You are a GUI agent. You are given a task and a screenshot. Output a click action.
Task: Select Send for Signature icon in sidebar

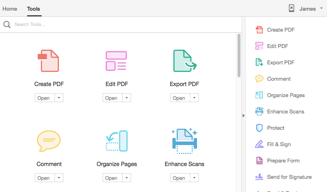click(259, 177)
